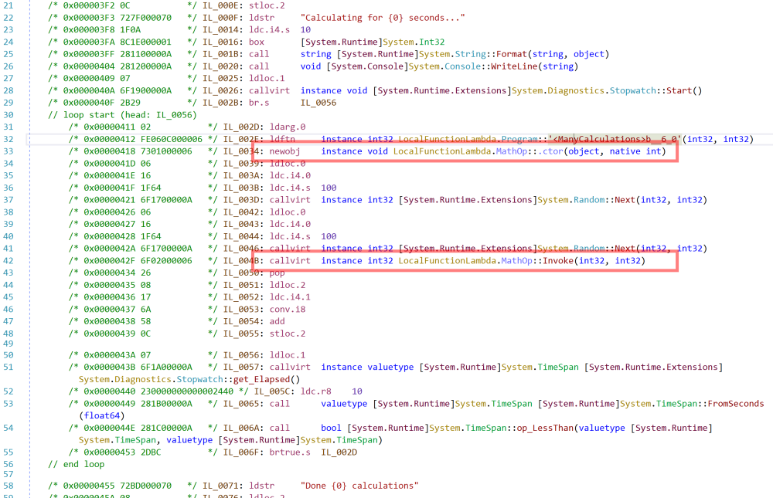This screenshot has width=773, height=498.
Task: Click the ldloc.2 opcode at IL_0051
Action: pos(288,285)
